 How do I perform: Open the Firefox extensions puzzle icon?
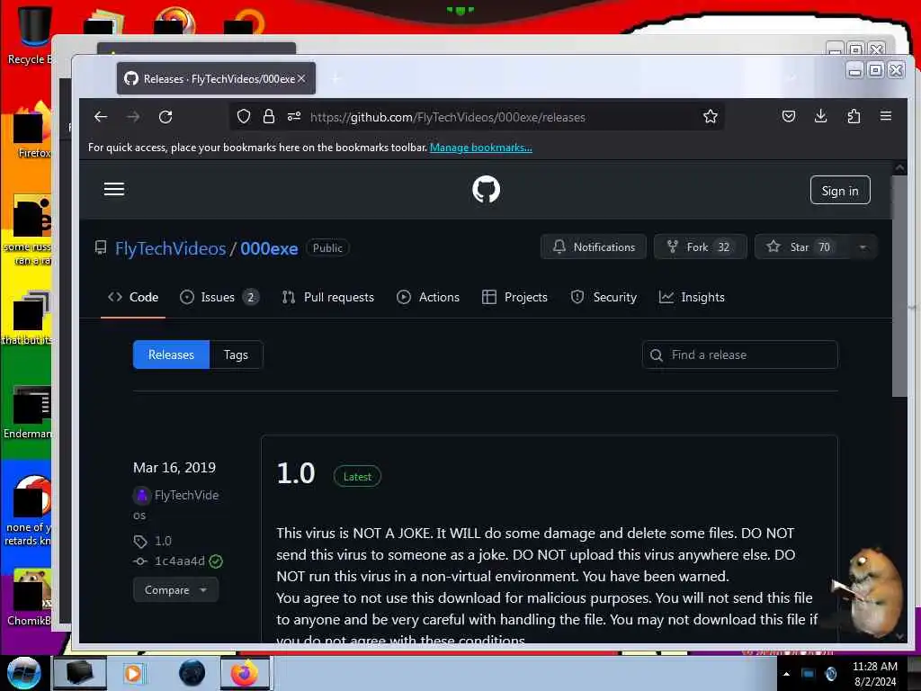[854, 116]
